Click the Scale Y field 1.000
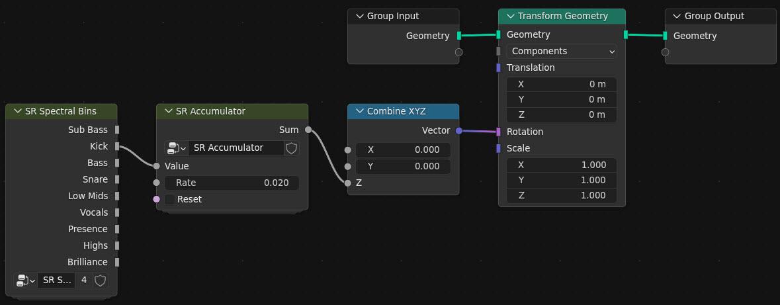 coord(562,180)
